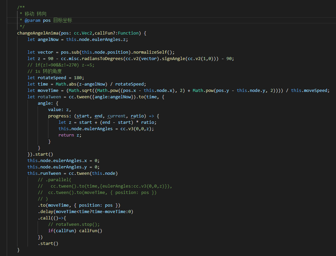The width and height of the screenshot is (336, 256).
Task: Click the @param tag in the comment
Action: pyautogui.click(x=33, y=20)
